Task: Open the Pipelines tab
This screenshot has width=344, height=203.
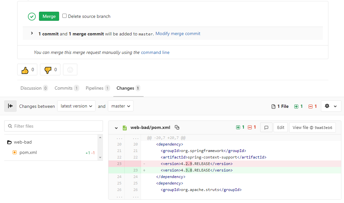Action: coord(97,88)
